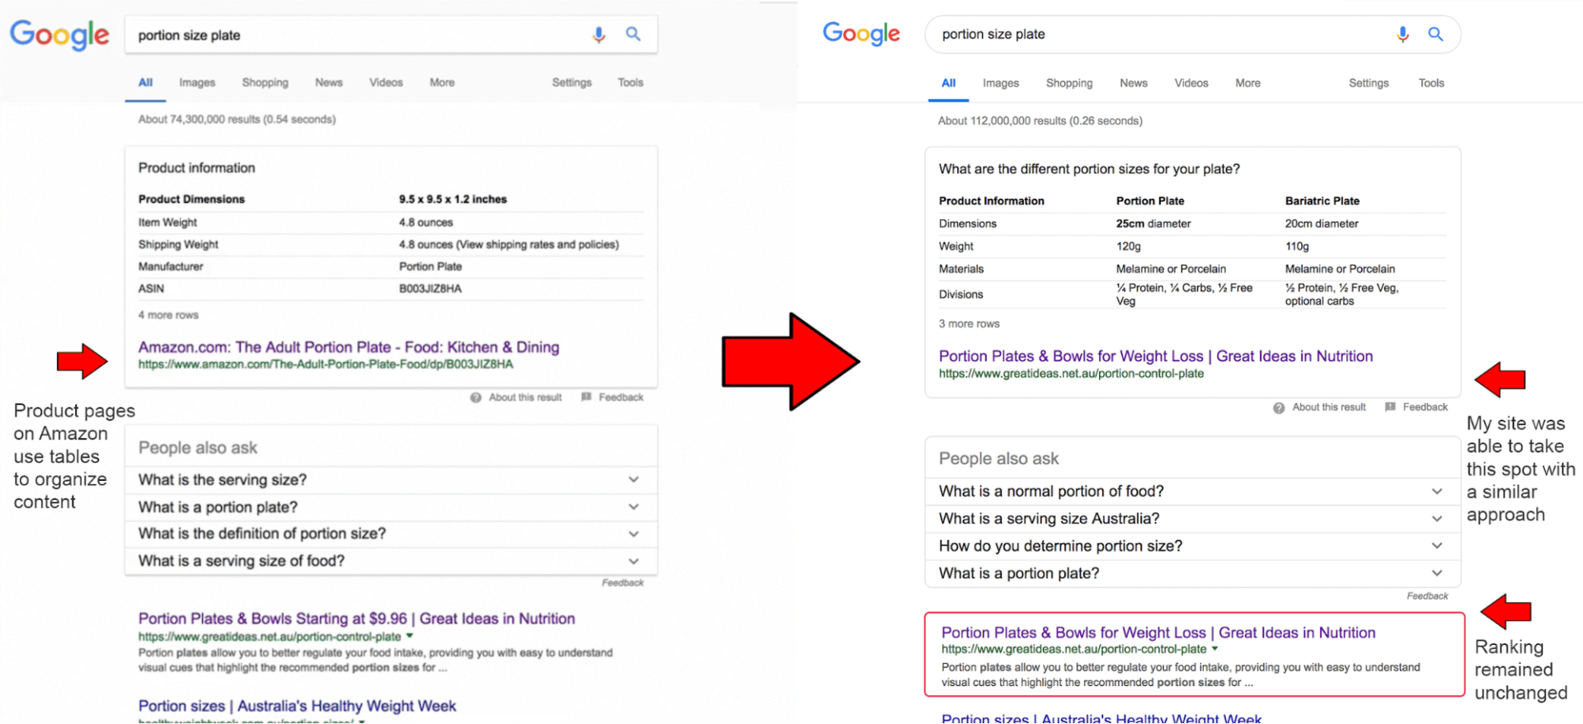The image size is (1583, 724).
Task: Select Images tab on left page
Action: coord(197,82)
